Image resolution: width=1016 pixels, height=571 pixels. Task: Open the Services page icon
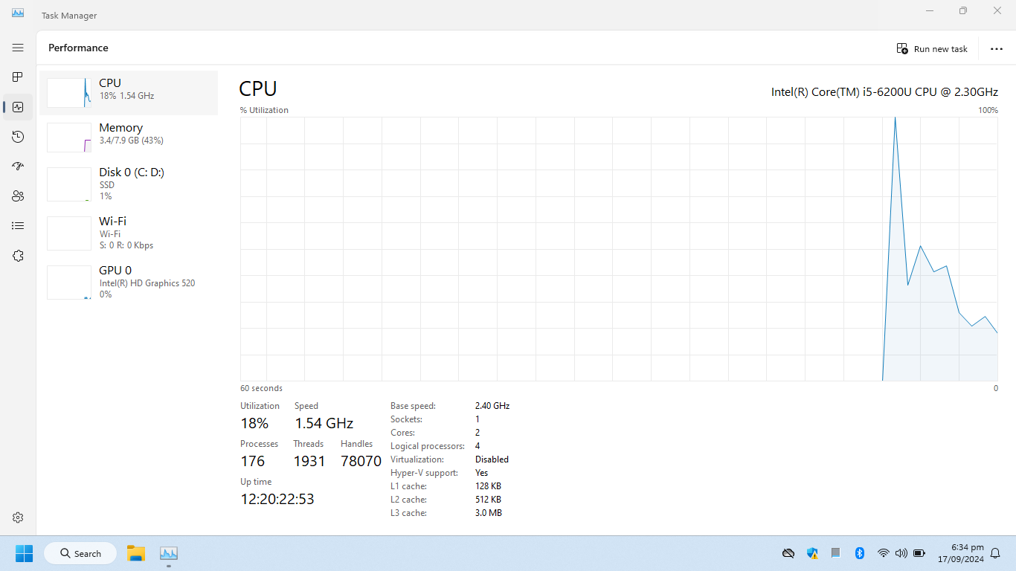pos(18,256)
